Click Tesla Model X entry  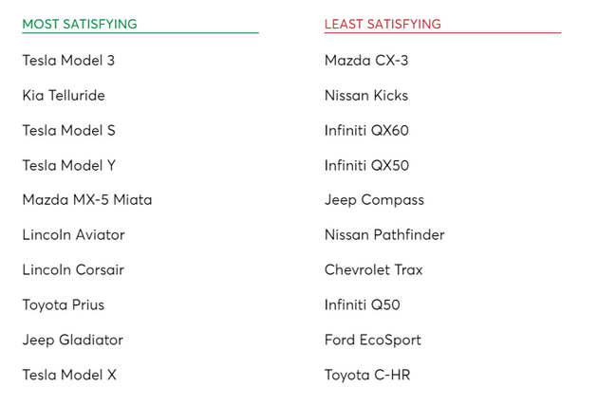[x=69, y=375]
